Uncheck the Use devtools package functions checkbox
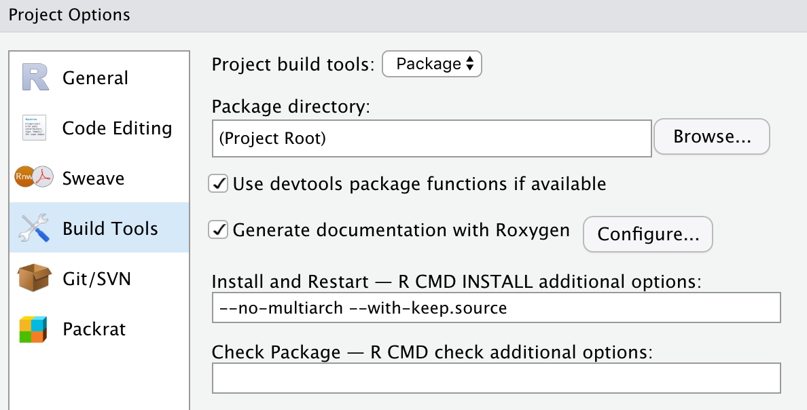Viewport: 807px width, 410px height. [x=218, y=183]
